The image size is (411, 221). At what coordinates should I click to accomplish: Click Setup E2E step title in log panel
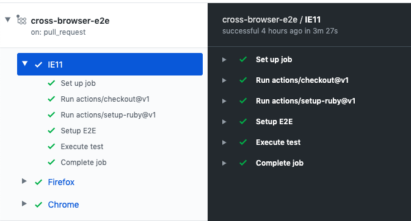(274, 122)
